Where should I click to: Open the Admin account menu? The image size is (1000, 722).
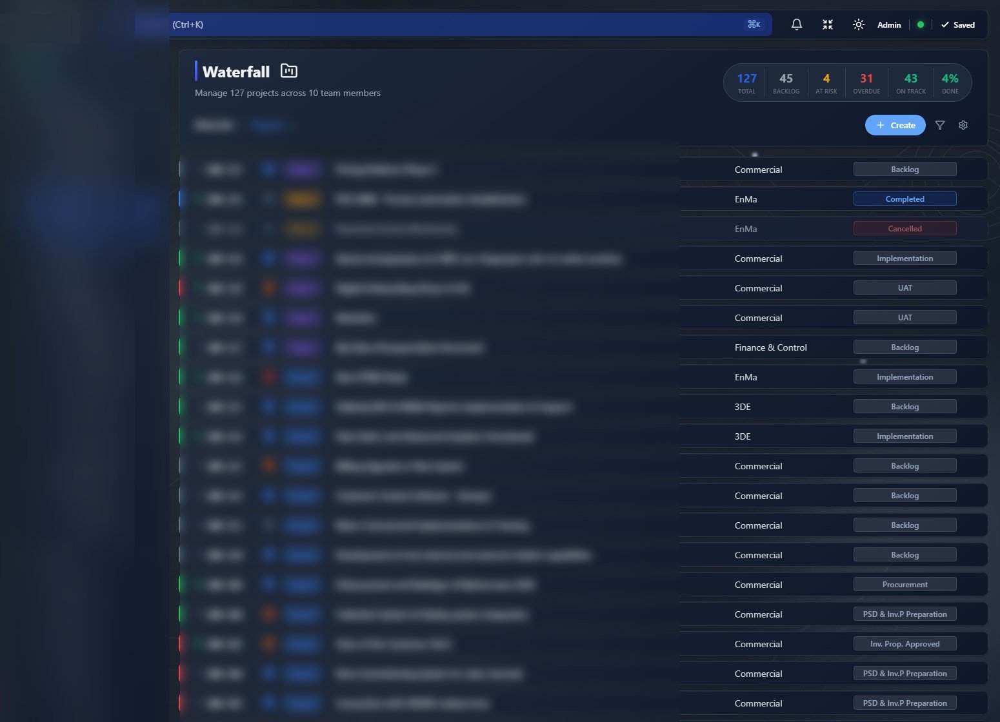[x=888, y=24]
